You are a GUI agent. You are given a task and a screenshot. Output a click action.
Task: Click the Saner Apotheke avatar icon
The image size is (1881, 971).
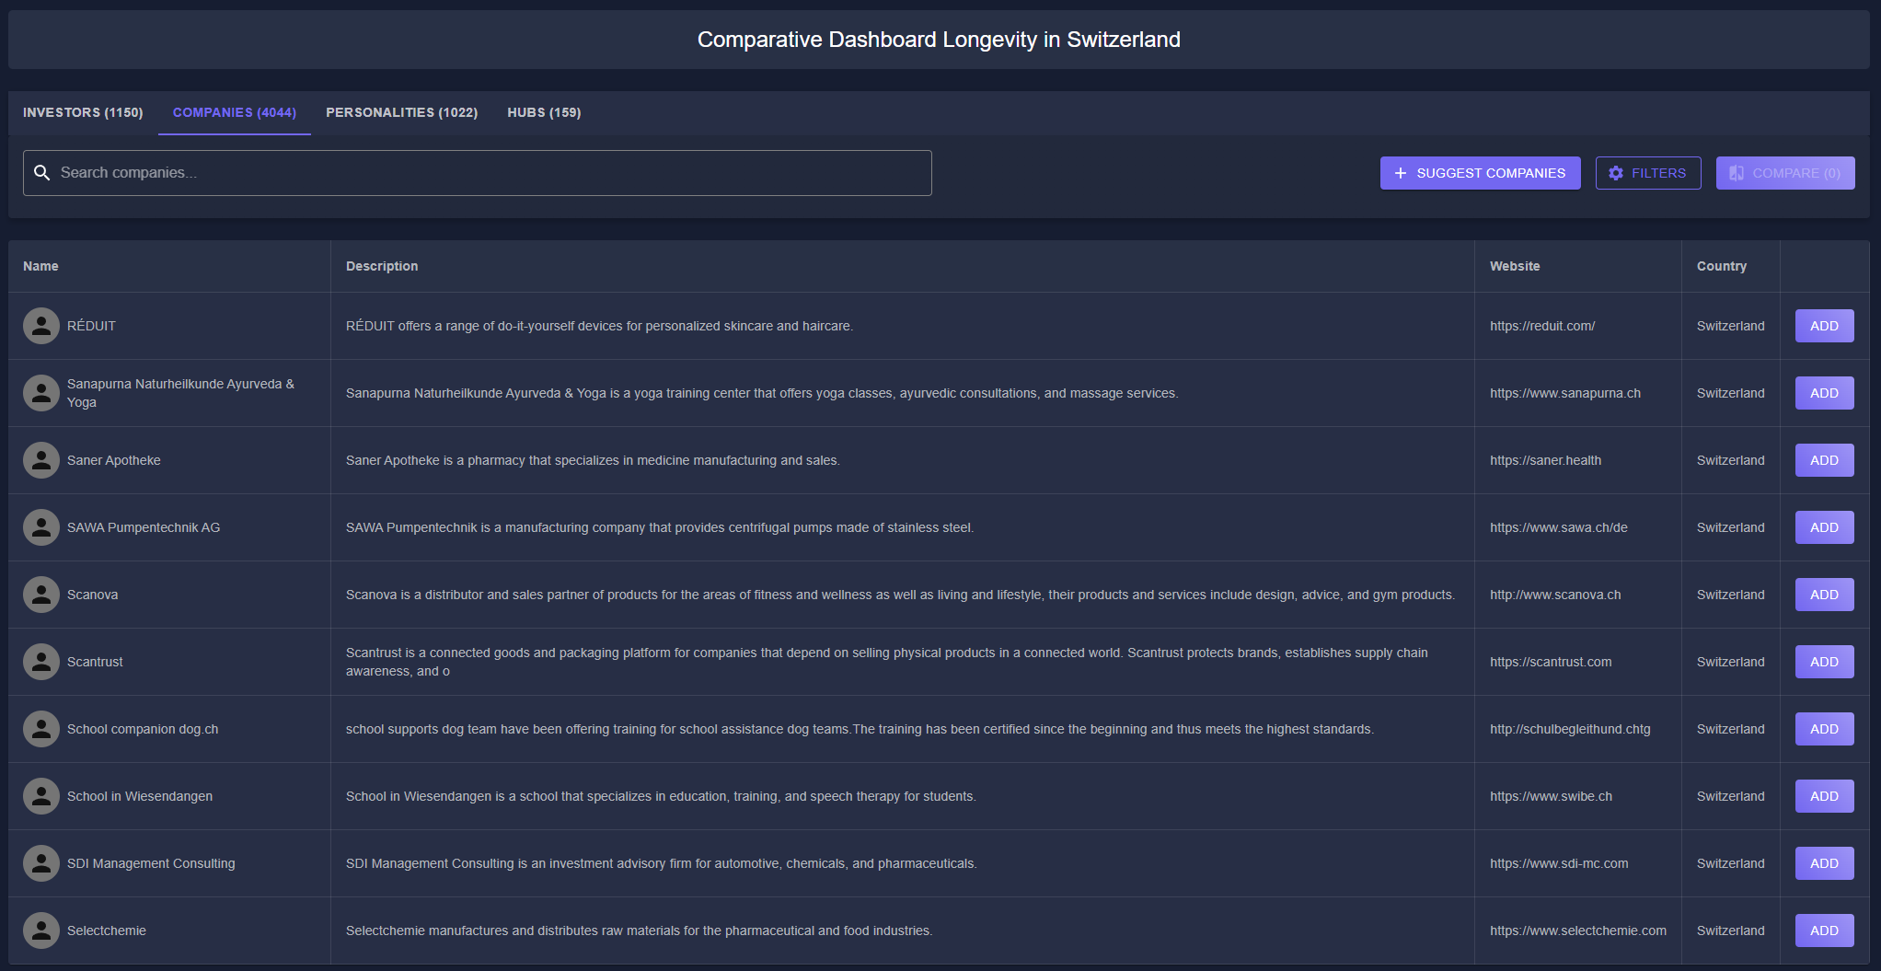pyautogui.click(x=41, y=460)
